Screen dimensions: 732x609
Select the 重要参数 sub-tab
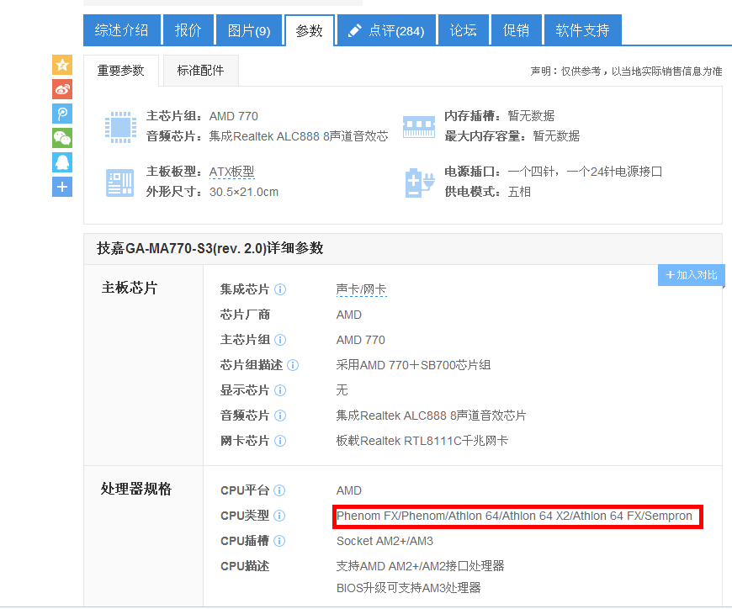pos(121,71)
